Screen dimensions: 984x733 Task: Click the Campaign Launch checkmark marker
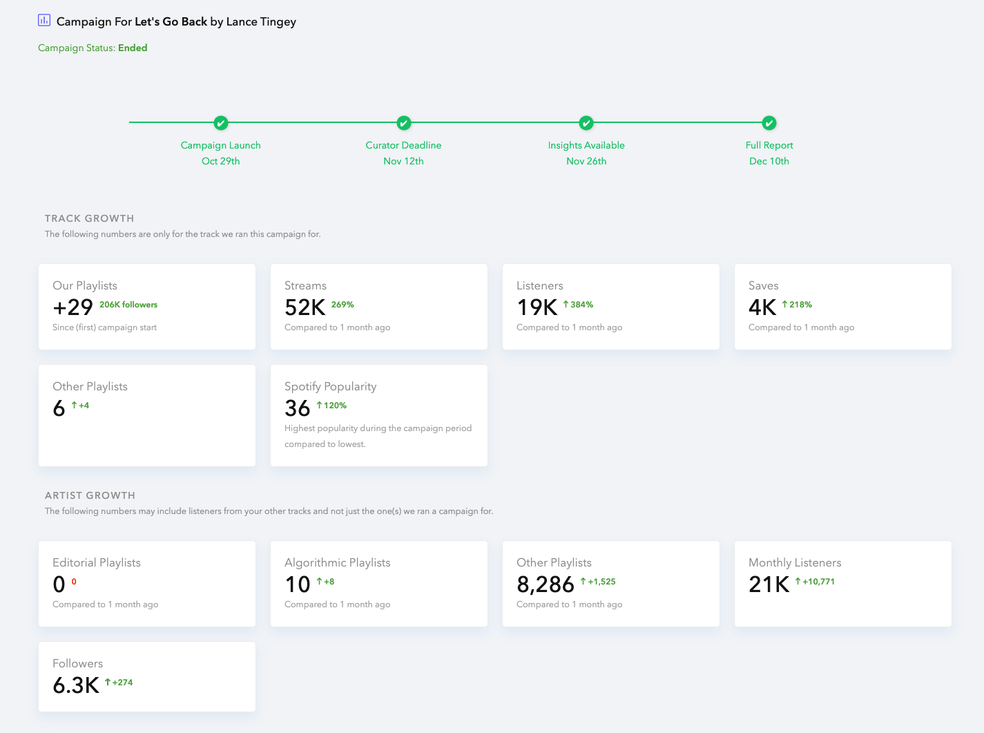(x=221, y=123)
